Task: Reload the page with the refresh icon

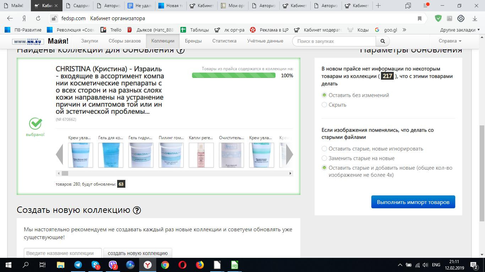Action: pos(38,18)
